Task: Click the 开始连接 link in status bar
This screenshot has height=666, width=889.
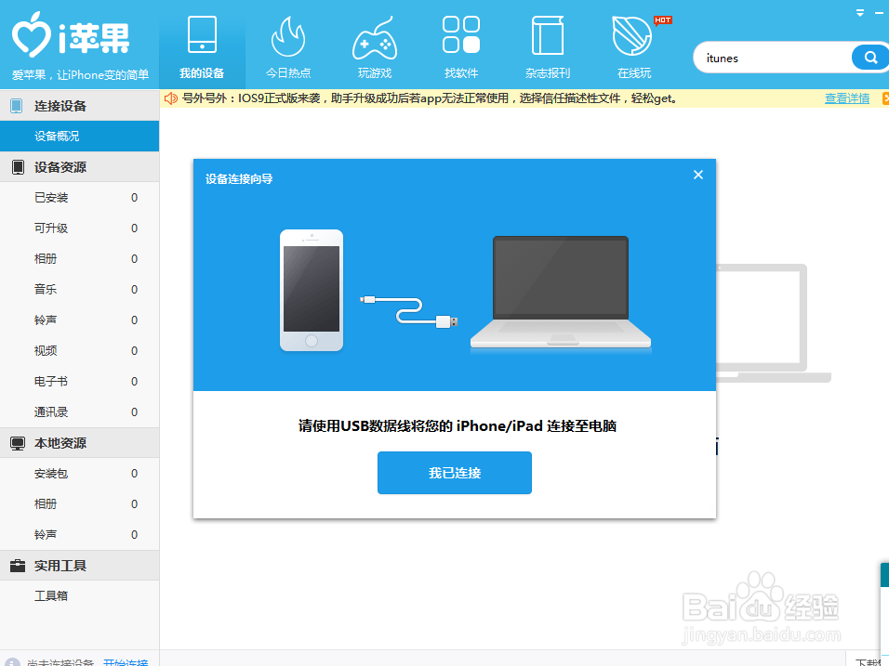Action: pos(126,661)
